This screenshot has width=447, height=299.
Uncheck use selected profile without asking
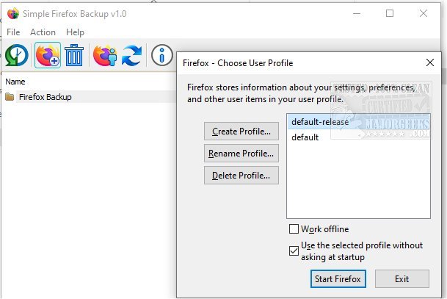tap(294, 251)
